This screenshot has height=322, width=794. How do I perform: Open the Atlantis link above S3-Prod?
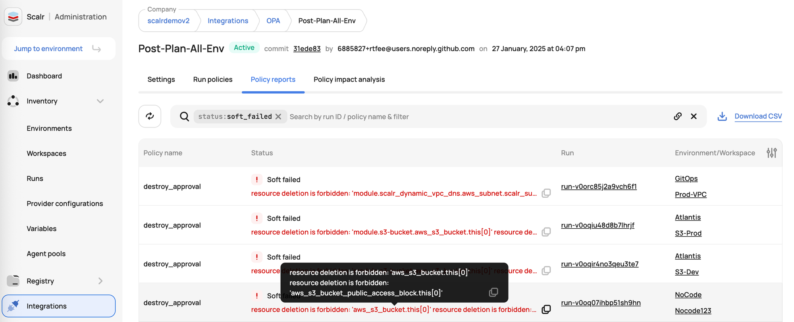click(688, 217)
